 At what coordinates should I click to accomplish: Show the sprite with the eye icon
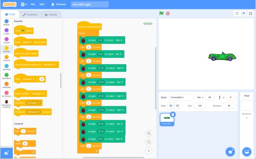tap(171, 106)
